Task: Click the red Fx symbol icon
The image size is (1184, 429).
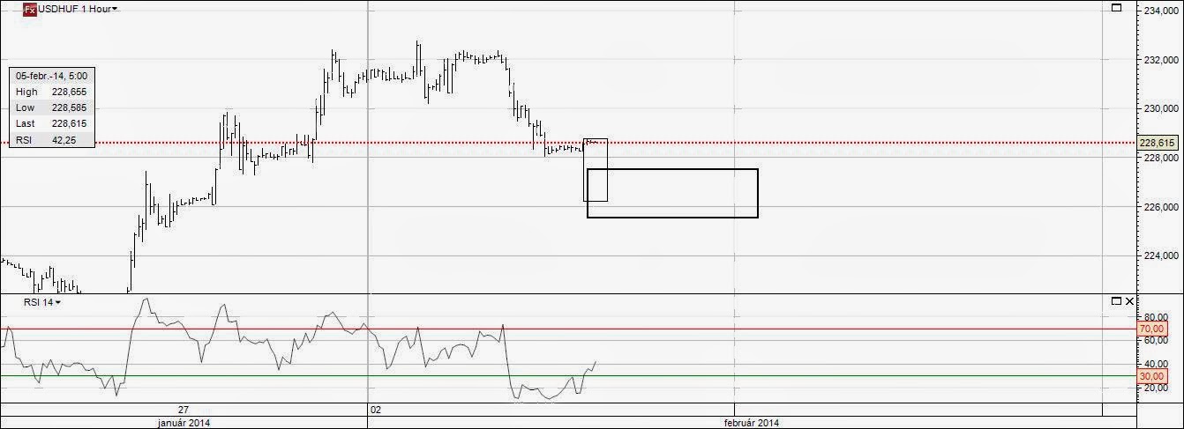Action: (29, 9)
